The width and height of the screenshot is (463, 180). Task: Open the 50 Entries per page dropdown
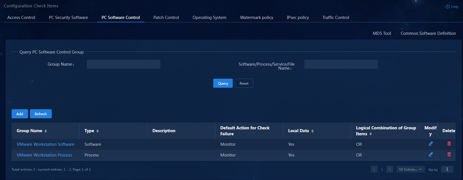(x=410, y=169)
